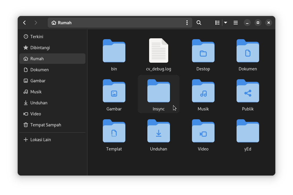Go to Unduhan in the sidebar
293x195 pixels.
(39, 103)
